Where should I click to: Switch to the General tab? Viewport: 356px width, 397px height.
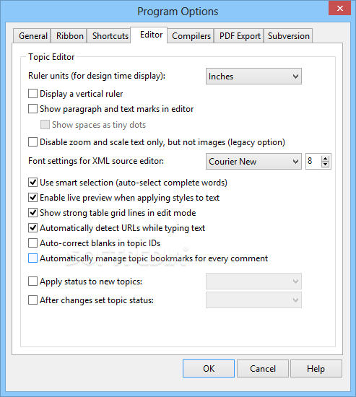[x=32, y=35]
